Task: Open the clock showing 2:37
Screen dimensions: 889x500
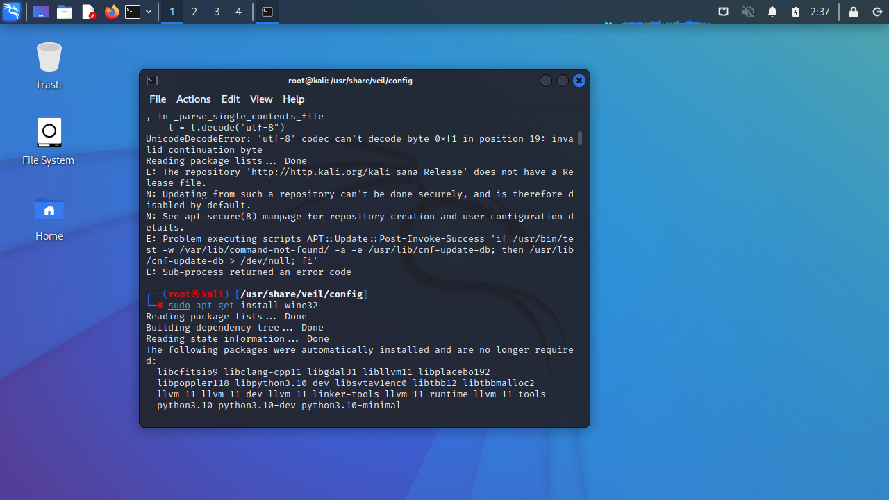Action: click(820, 12)
